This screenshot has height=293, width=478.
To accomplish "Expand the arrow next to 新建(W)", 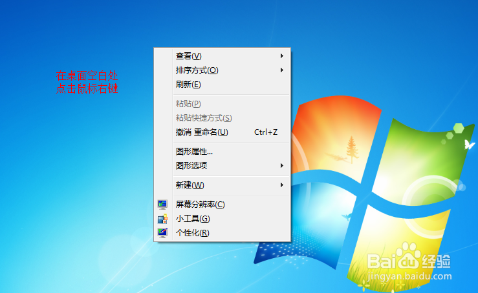I will [282, 185].
